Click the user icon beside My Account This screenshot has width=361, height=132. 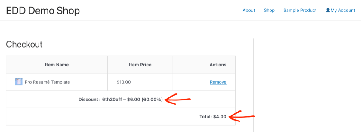pyautogui.click(x=328, y=10)
